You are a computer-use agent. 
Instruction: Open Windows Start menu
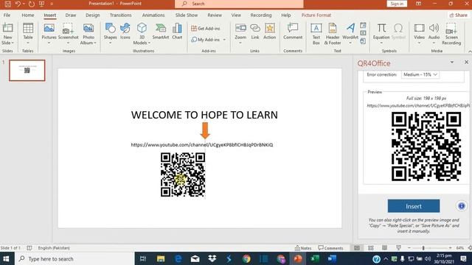click(7, 258)
